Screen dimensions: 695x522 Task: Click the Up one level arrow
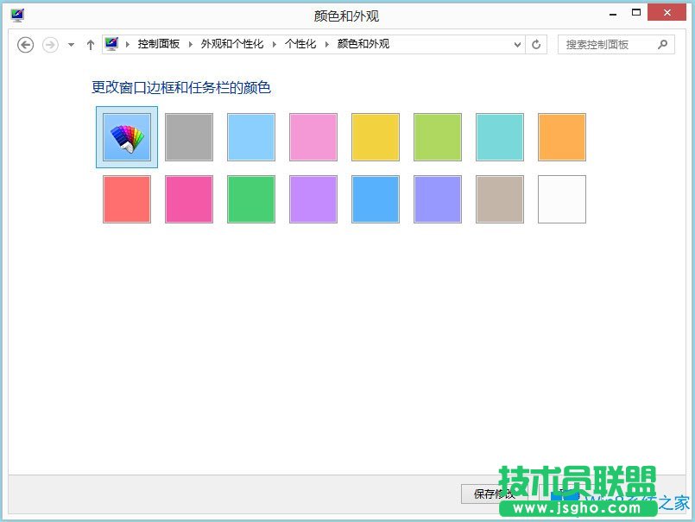pyautogui.click(x=91, y=44)
